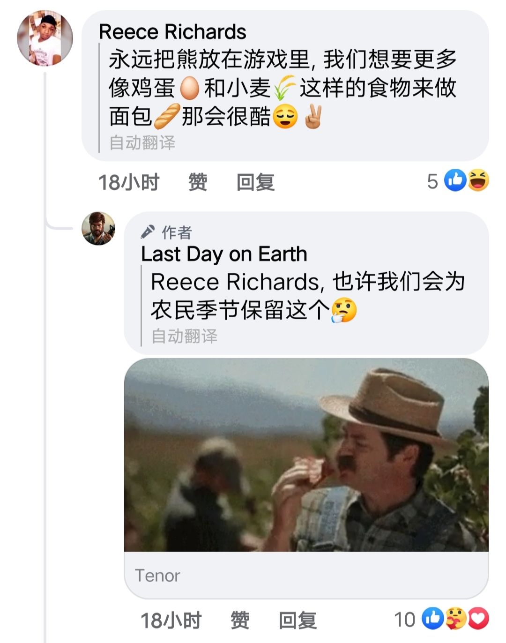
Task: Click the Care hugging-heart reaction icon
Action: pyautogui.click(x=455, y=619)
